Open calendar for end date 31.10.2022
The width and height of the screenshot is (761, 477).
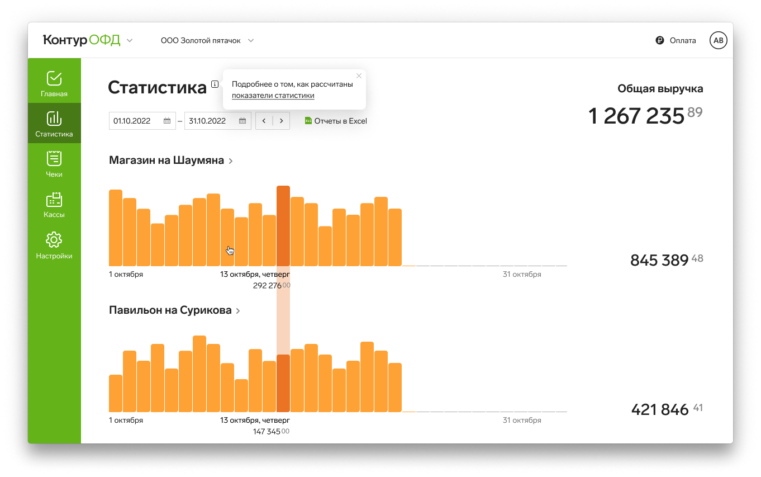242,121
